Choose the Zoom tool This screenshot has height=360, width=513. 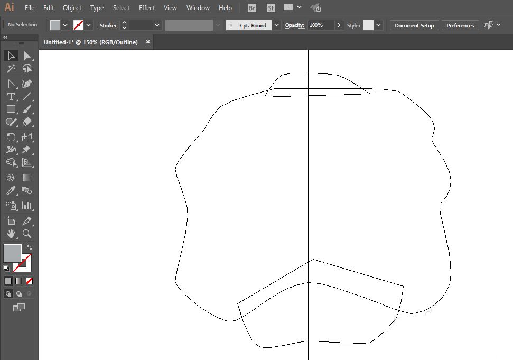pyautogui.click(x=27, y=234)
